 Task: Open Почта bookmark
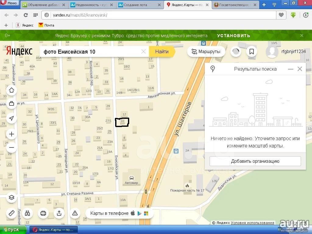[x=46, y=25]
